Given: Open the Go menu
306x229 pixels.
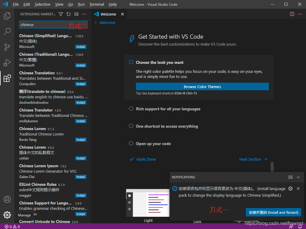Looking at the screenshot, I should [71, 4].
